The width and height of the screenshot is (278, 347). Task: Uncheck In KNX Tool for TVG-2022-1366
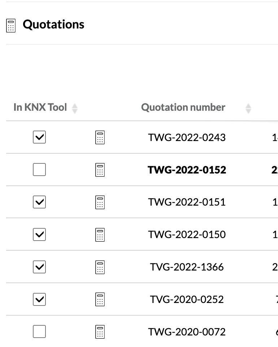click(x=39, y=267)
